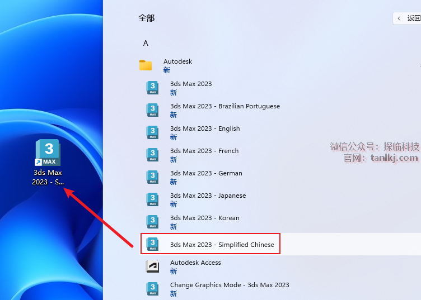Open 3ds Max 2023 - Brazilian Portuguese

225,106
